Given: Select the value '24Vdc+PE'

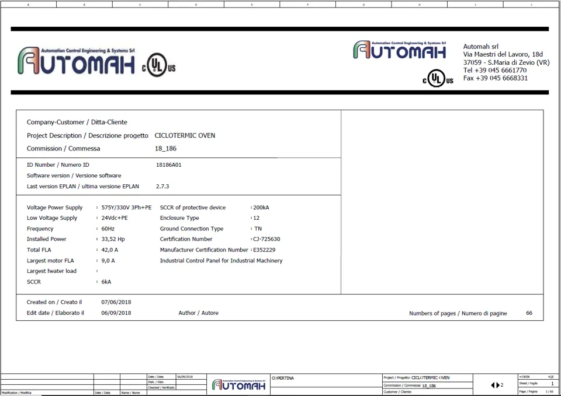Looking at the screenshot, I should coord(115,218).
